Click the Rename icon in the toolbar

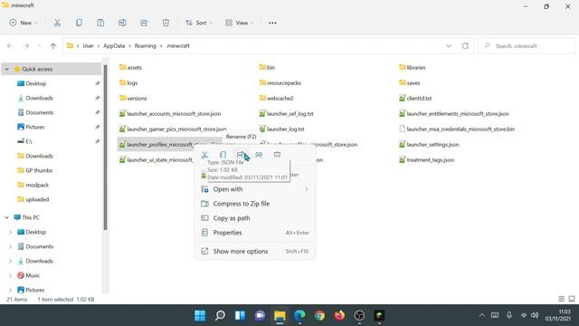point(122,23)
